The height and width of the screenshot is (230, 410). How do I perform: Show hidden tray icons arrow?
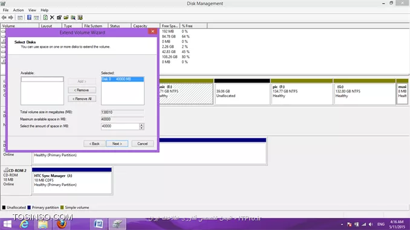[x=342, y=224]
